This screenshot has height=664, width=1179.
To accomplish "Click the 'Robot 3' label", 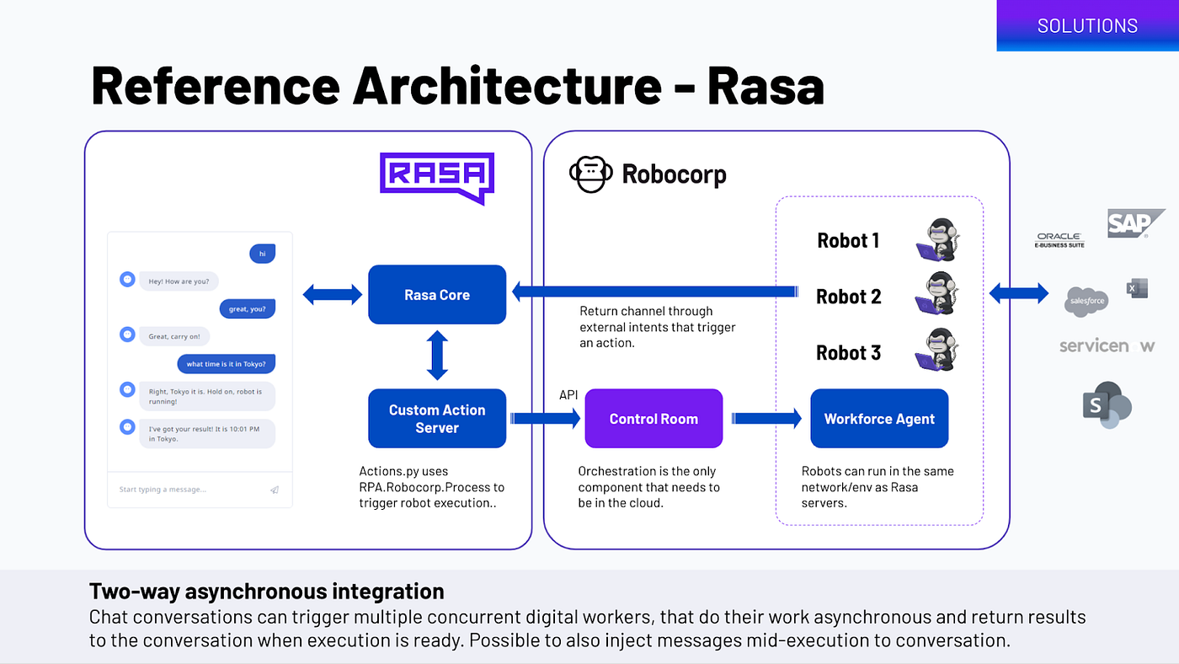I will [x=848, y=353].
